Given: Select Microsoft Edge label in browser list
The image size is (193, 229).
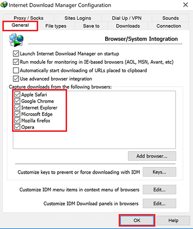Looking at the screenshot, I should [x=37, y=114].
